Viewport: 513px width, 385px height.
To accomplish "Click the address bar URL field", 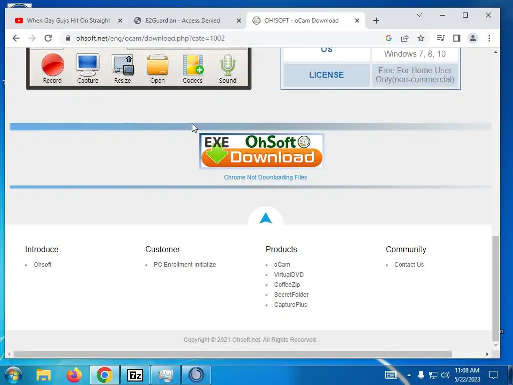I will coord(222,38).
